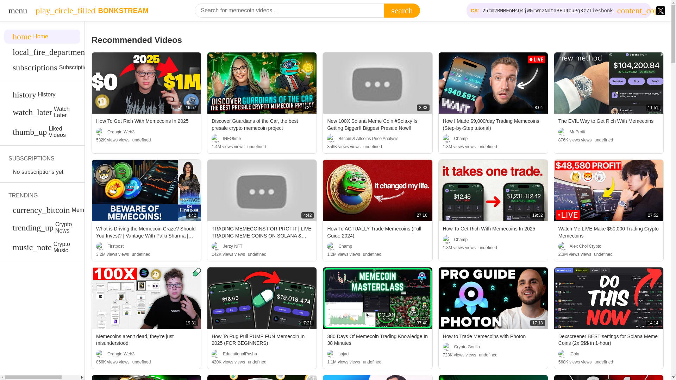Click the search button
Viewport: 676px width, 380px height.
tap(402, 11)
